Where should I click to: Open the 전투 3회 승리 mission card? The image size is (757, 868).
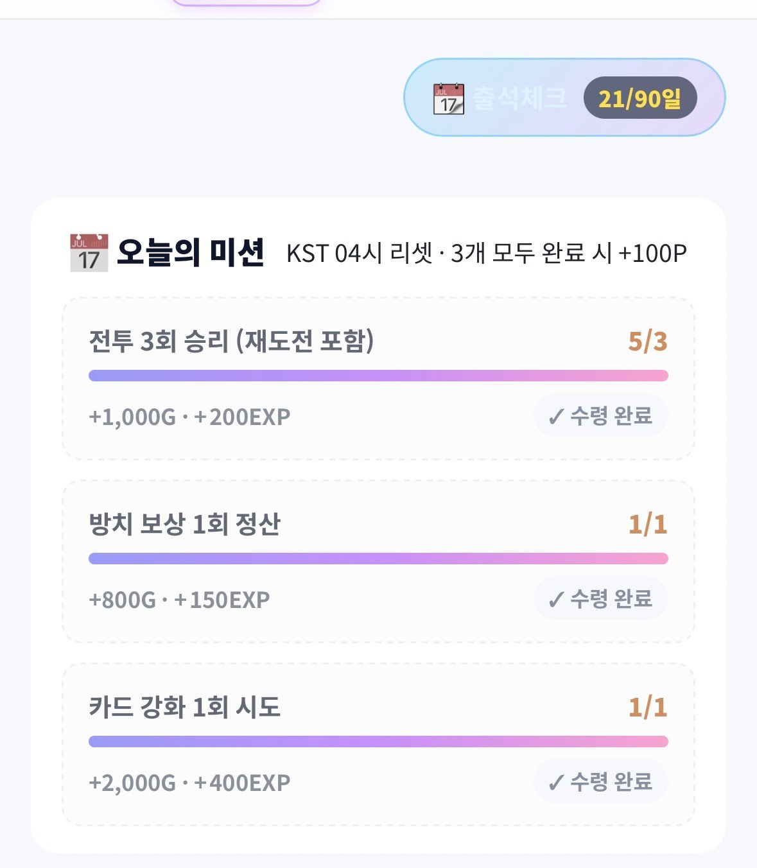tap(378, 378)
